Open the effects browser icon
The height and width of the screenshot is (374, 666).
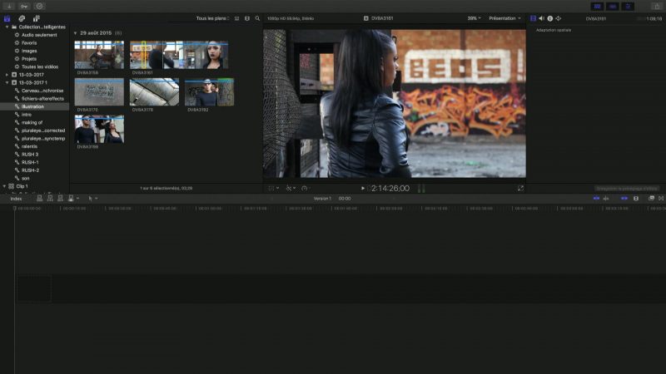pyautogui.click(x=651, y=198)
